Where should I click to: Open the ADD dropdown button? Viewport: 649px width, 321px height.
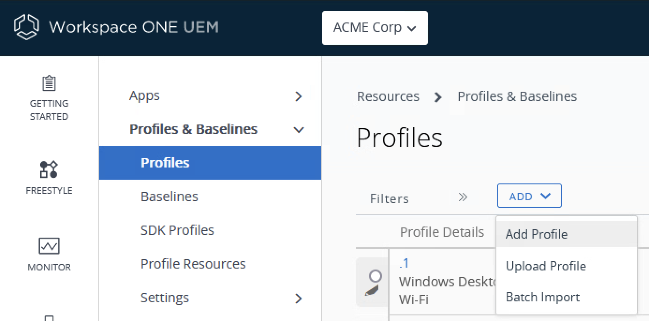[x=529, y=196]
